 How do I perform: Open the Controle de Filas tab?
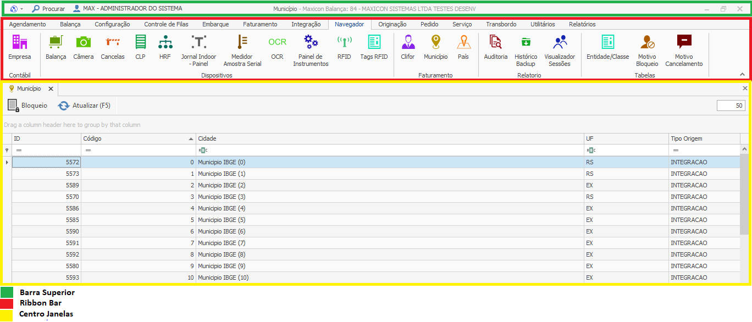(165, 24)
